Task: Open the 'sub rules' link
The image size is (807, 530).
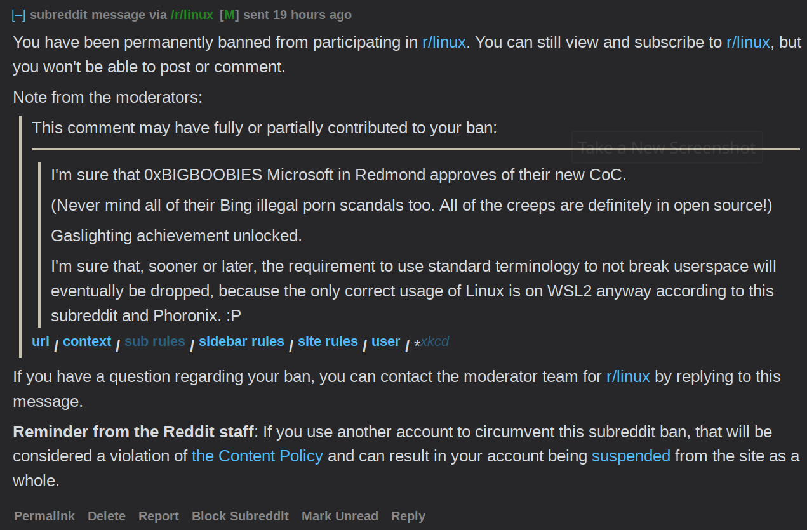Action: pyautogui.click(x=155, y=341)
